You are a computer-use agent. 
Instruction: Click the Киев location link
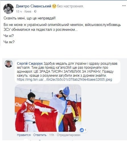(x=28, y=11)
